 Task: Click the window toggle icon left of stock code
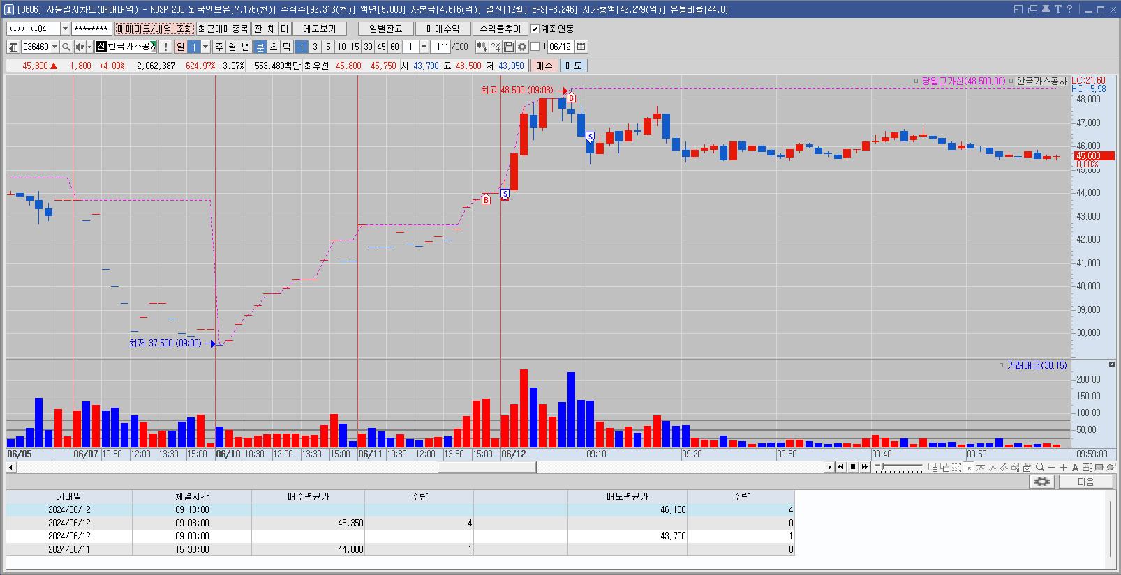tap(13, 47)
